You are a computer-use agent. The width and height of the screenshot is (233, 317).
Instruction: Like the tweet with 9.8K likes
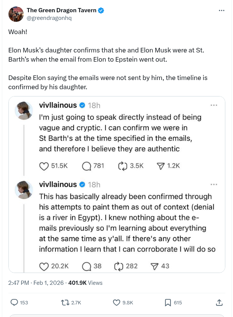coord(117,302)
